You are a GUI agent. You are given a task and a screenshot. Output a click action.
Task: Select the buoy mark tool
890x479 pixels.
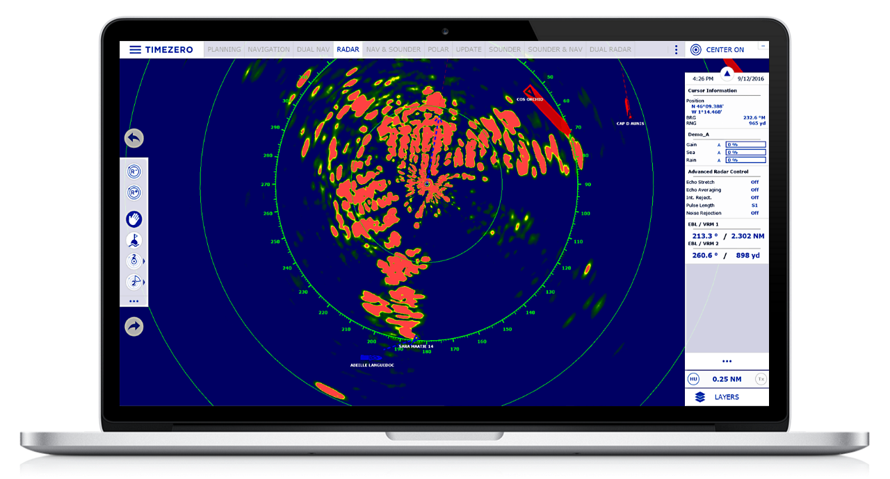[x=133, y=240]
